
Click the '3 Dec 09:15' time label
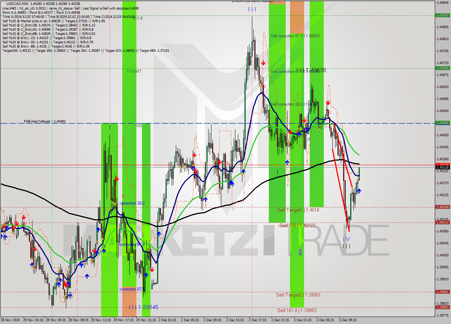pyautogui.click(x=348, y=320)
